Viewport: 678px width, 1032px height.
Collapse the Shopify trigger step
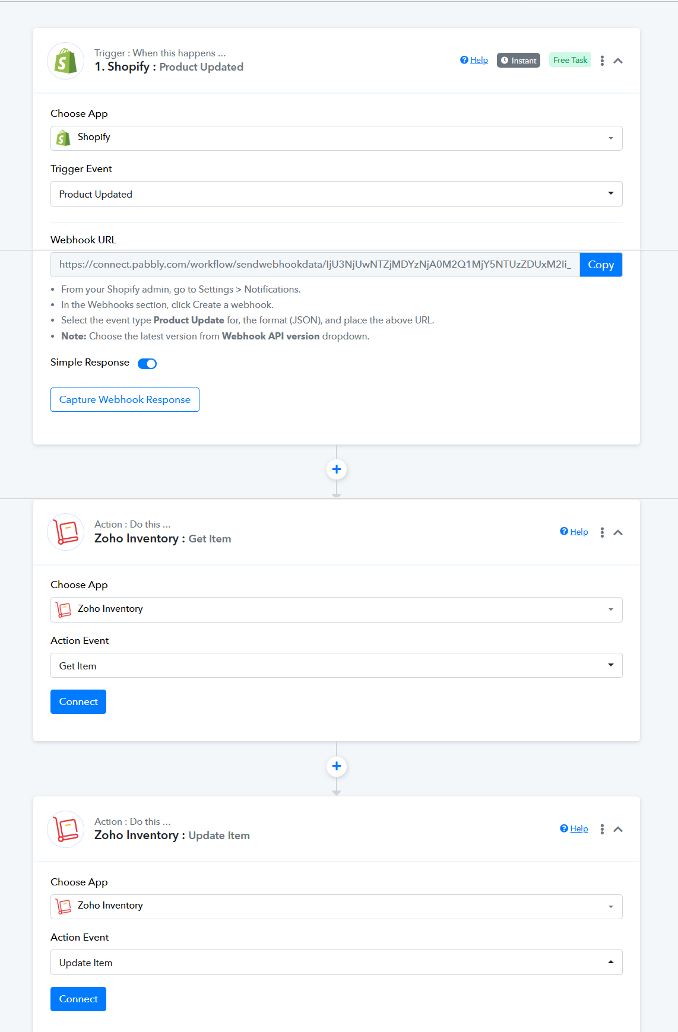click(618, 61)
